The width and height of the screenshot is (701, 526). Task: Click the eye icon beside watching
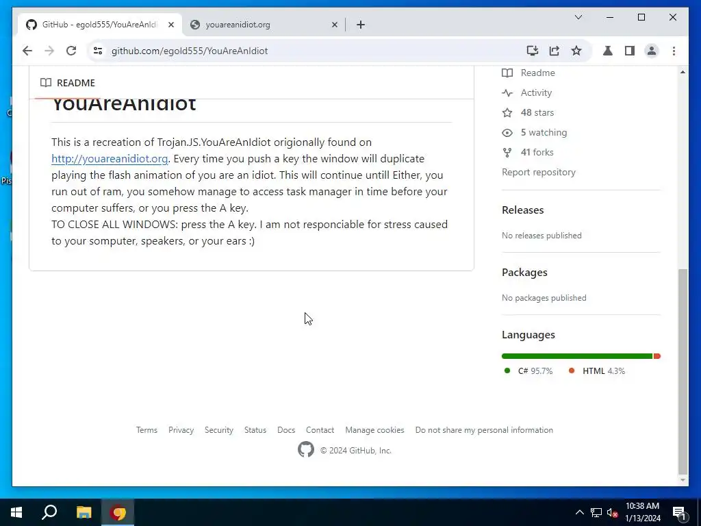coord(507,133)
